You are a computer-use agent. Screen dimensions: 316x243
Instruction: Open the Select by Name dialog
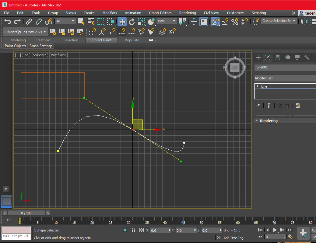click(x=91, y=22)
